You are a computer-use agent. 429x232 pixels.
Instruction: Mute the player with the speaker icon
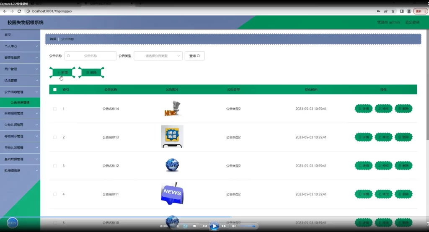234,226
